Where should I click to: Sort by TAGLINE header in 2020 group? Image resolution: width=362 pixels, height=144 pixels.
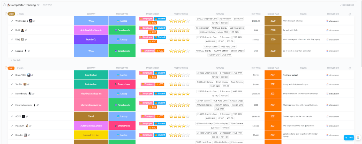pyautogui.click(x=303, y=14)
